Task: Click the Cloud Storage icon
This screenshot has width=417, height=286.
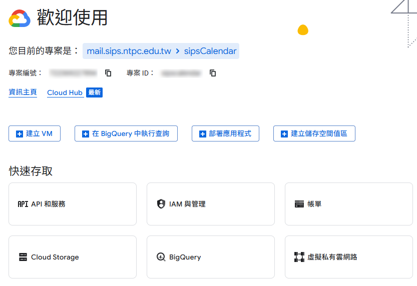Action: coord(23,257)
